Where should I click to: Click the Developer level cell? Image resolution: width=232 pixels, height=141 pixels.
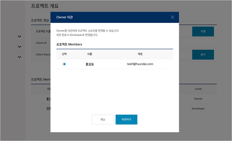pos(198,109)
